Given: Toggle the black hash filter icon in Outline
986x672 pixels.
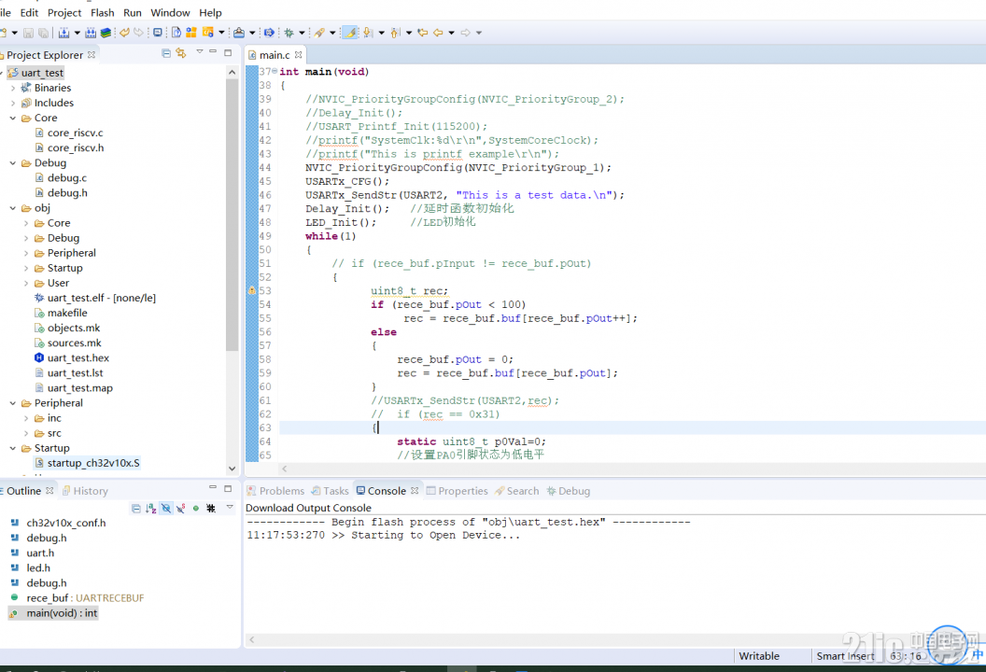Looking at the screenshot, I should point(211,508).
